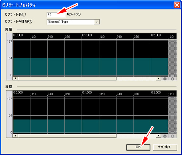Click right scroll arrow of period graph

[x=158, y=136]
